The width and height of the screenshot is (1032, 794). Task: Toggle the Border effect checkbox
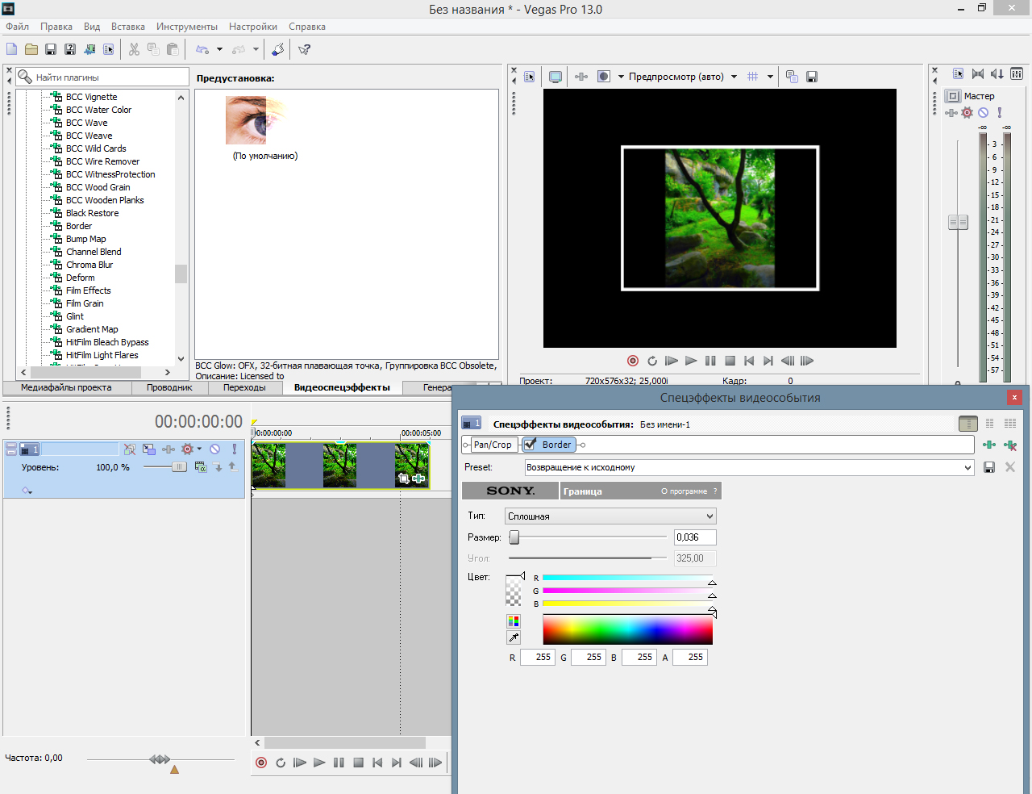531,445
